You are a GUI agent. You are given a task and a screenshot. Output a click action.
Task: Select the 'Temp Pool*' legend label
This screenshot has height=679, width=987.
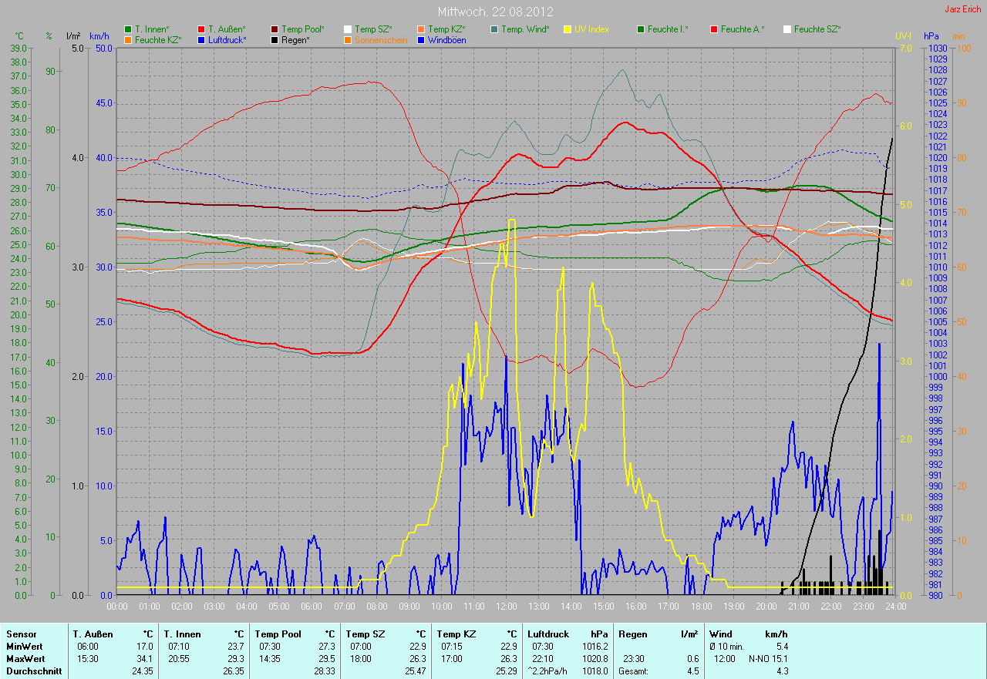(x=303, y=29)
